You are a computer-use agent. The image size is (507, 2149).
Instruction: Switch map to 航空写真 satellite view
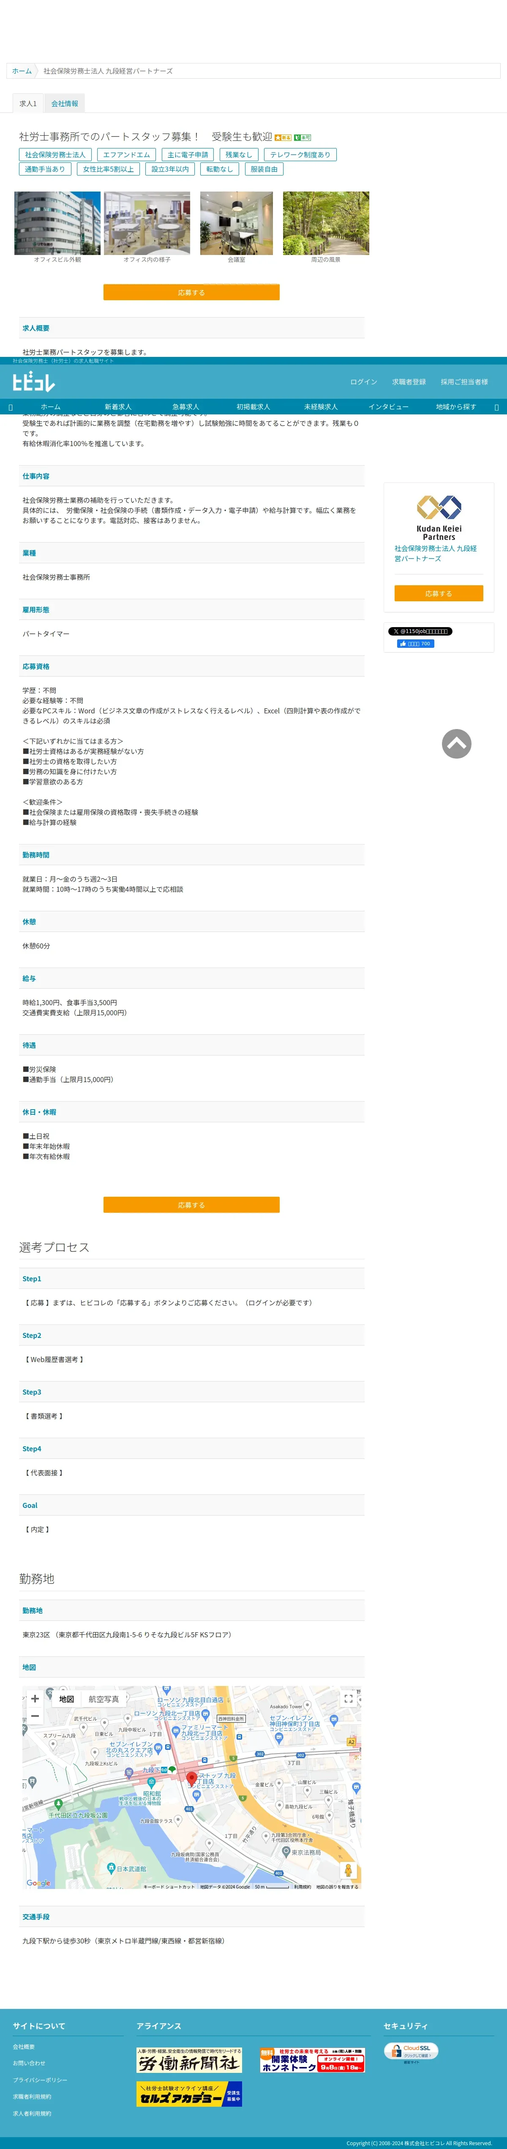[104, 1699]
